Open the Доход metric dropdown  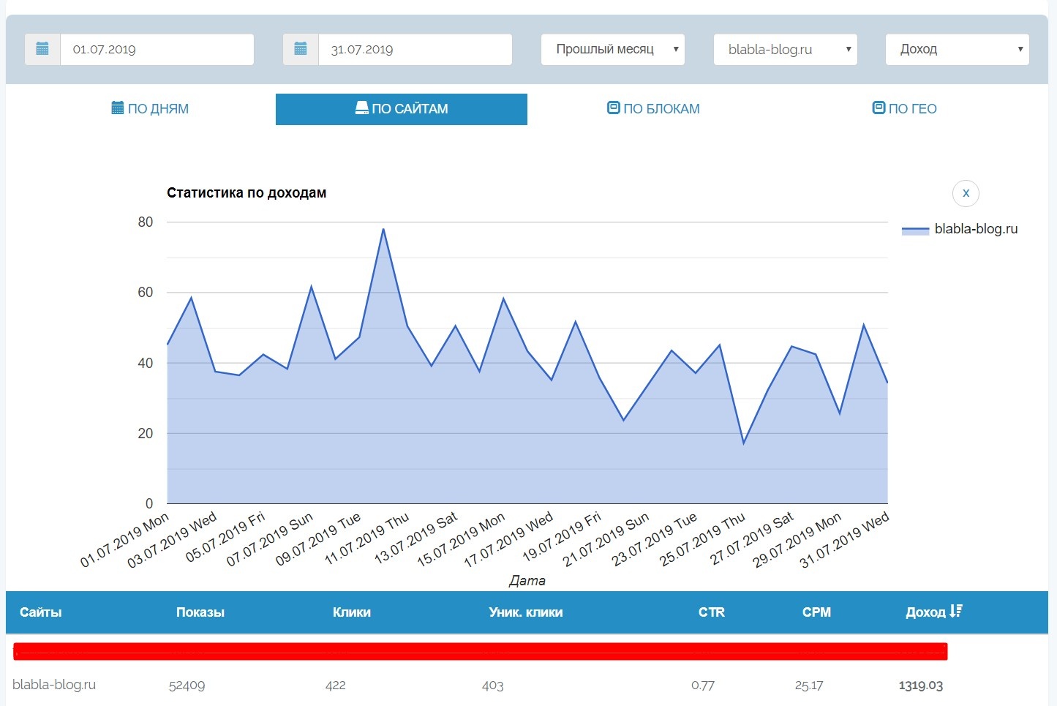click(x=957, y=49)
